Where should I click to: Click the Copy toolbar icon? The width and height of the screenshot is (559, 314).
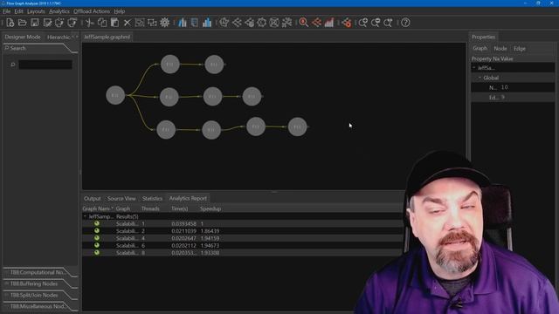pos(102,23)
